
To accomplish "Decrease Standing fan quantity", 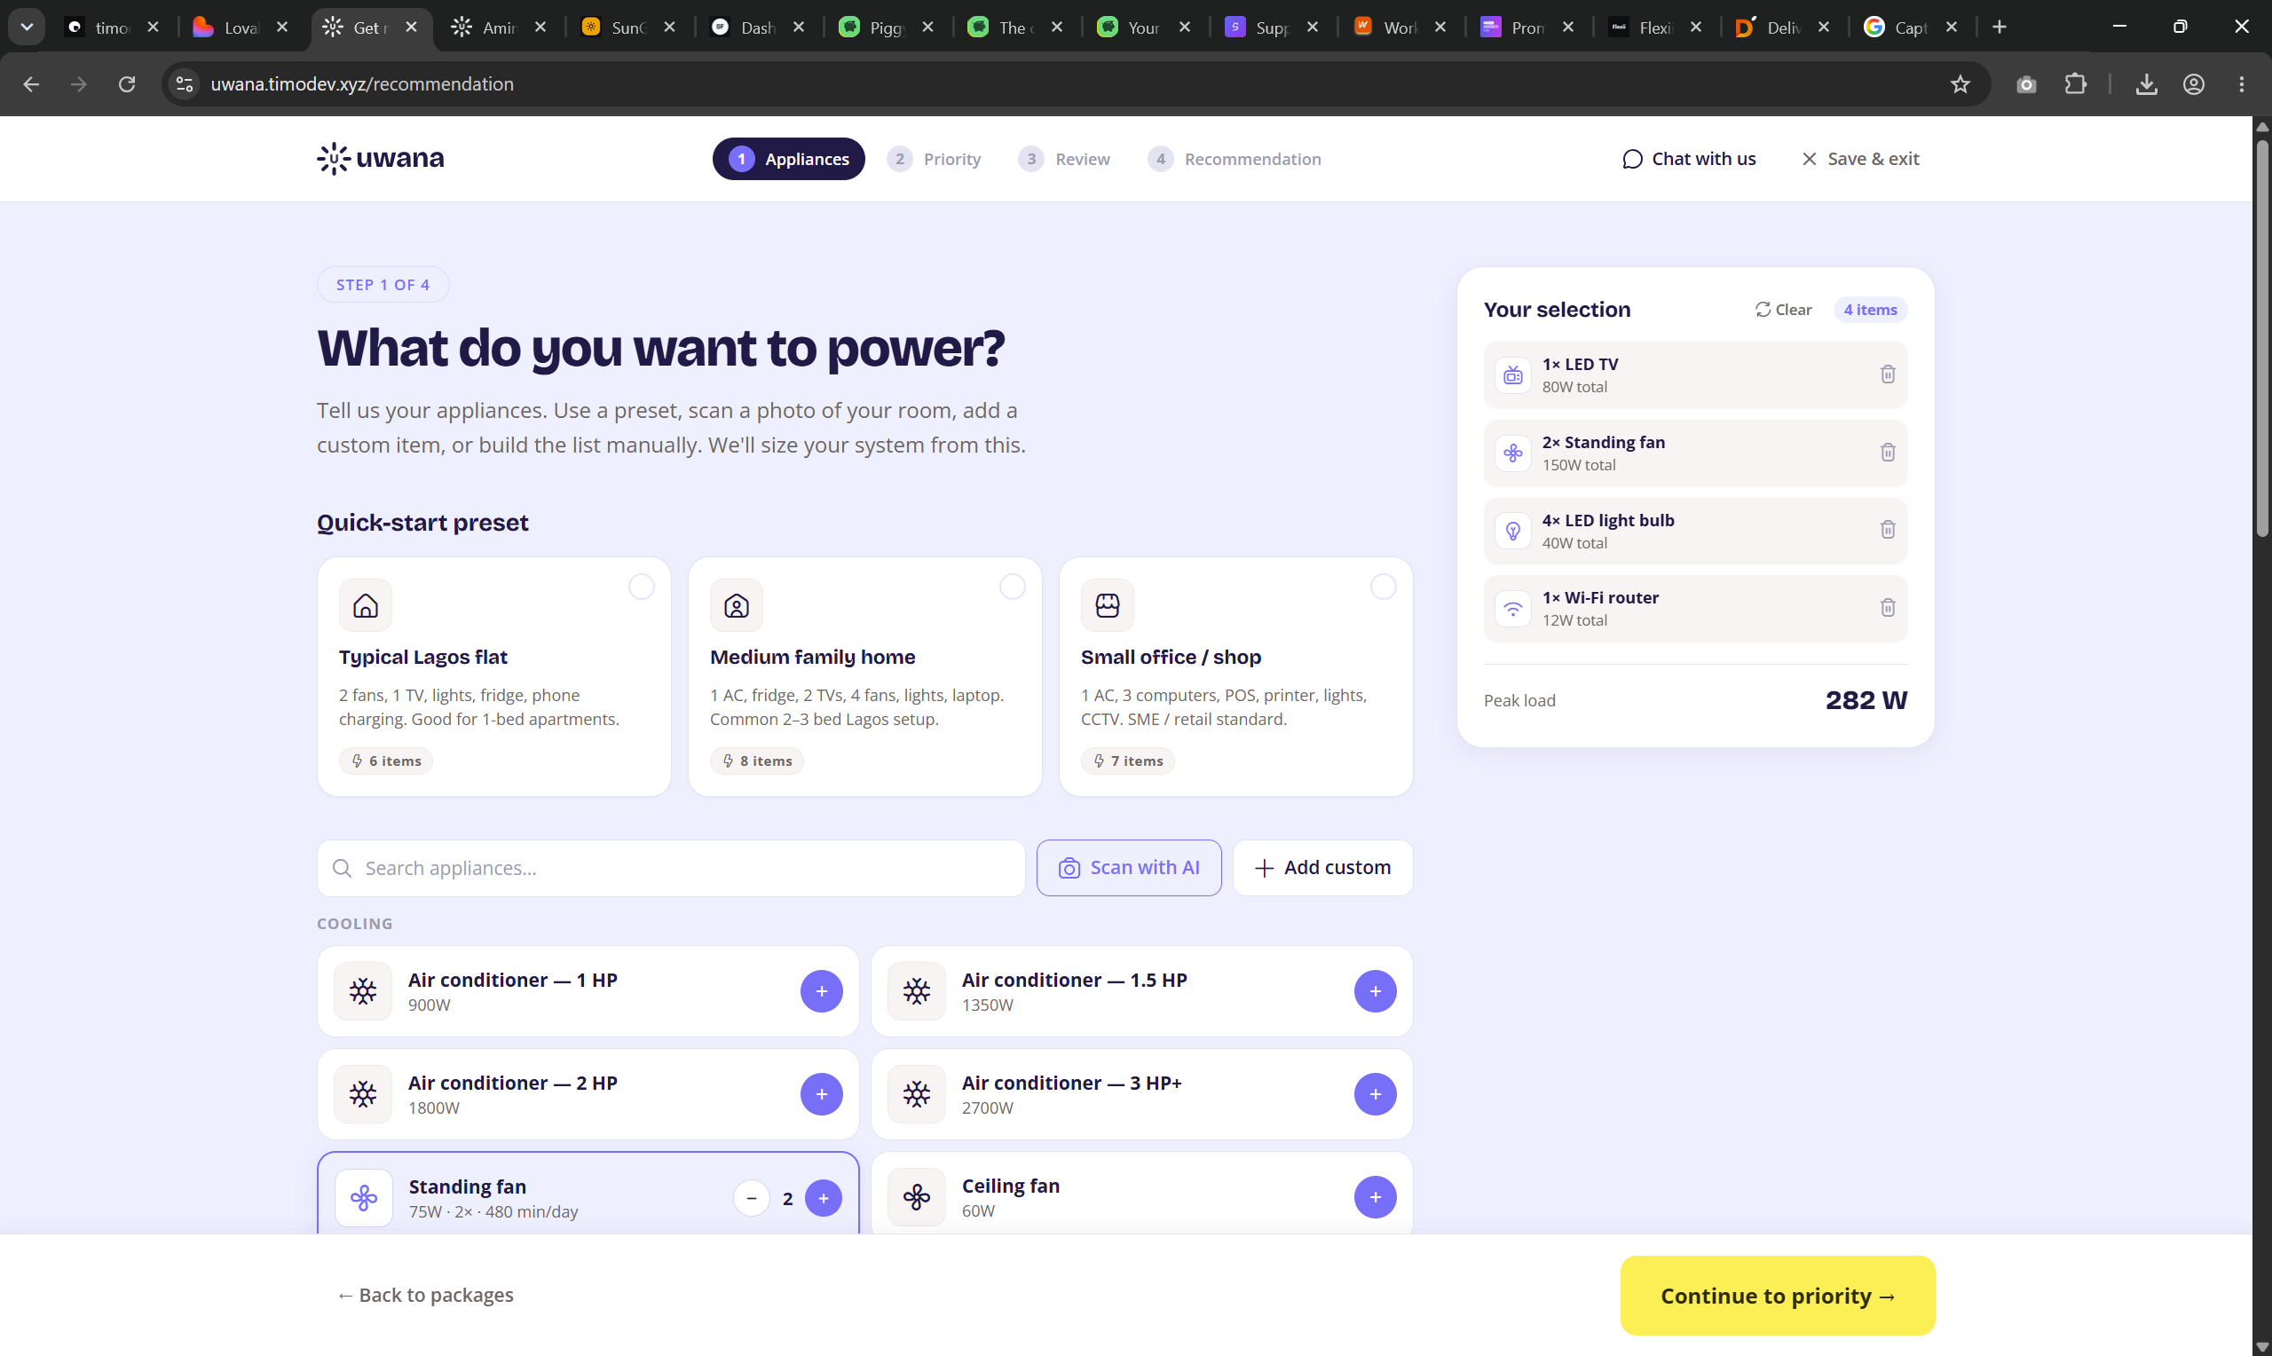I will point(751,1198).
